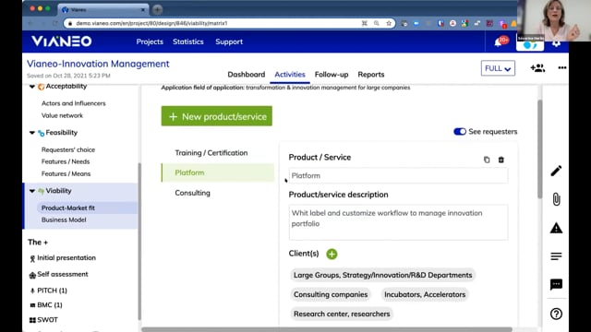Open the Statistics menu
This screenshot has width=591, height=332.
point(188,41)
